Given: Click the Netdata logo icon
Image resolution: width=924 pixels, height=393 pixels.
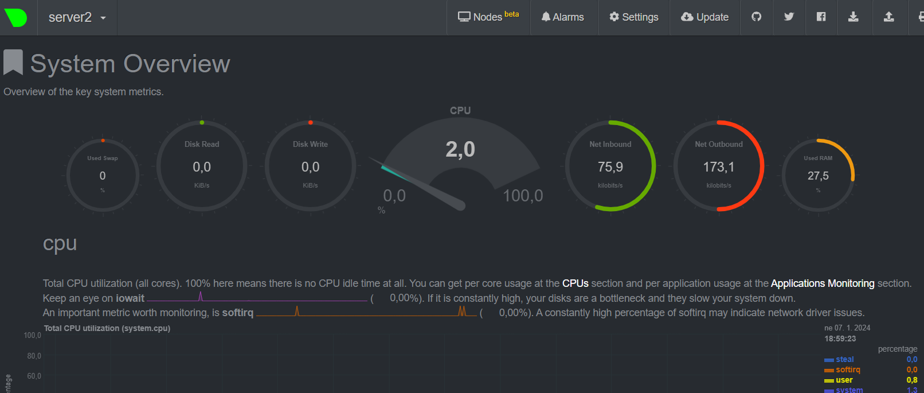Looking at the screenshot, I should pos(15,17).
